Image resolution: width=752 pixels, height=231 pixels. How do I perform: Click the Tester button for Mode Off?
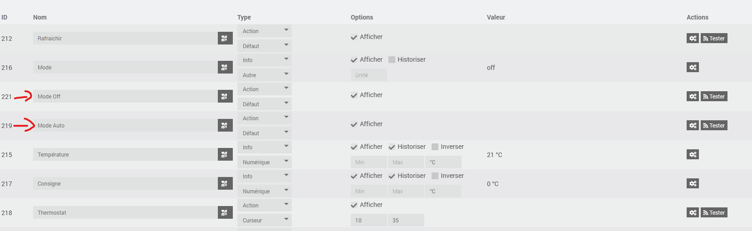(714, 96)
